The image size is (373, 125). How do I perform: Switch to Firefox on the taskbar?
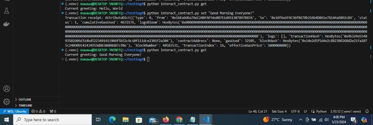(x=165, y=120)
